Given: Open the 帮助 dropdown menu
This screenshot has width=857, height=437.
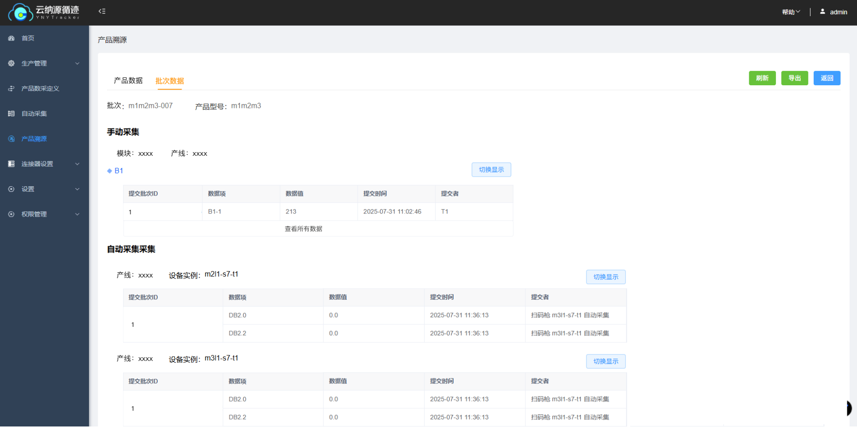Looking at the screenshot, I should [x=791, y=12].
